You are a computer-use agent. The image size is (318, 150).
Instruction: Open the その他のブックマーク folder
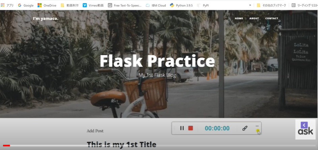tap(271, 5)
